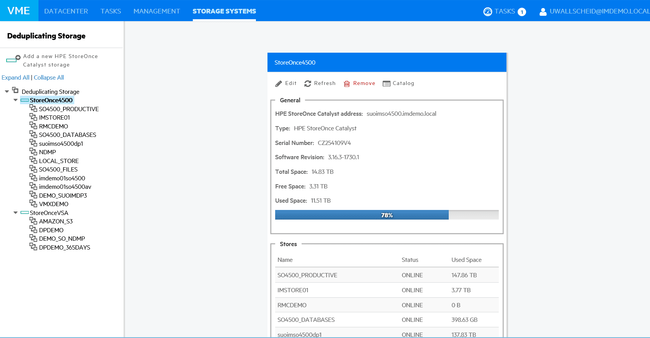Select the STORAGE SYSTEMS tab

(x=224, y=11)
